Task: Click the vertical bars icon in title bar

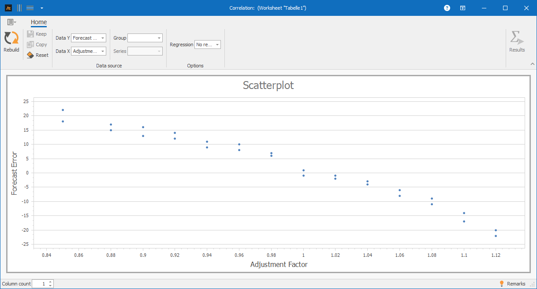Action: coord(19,8)
